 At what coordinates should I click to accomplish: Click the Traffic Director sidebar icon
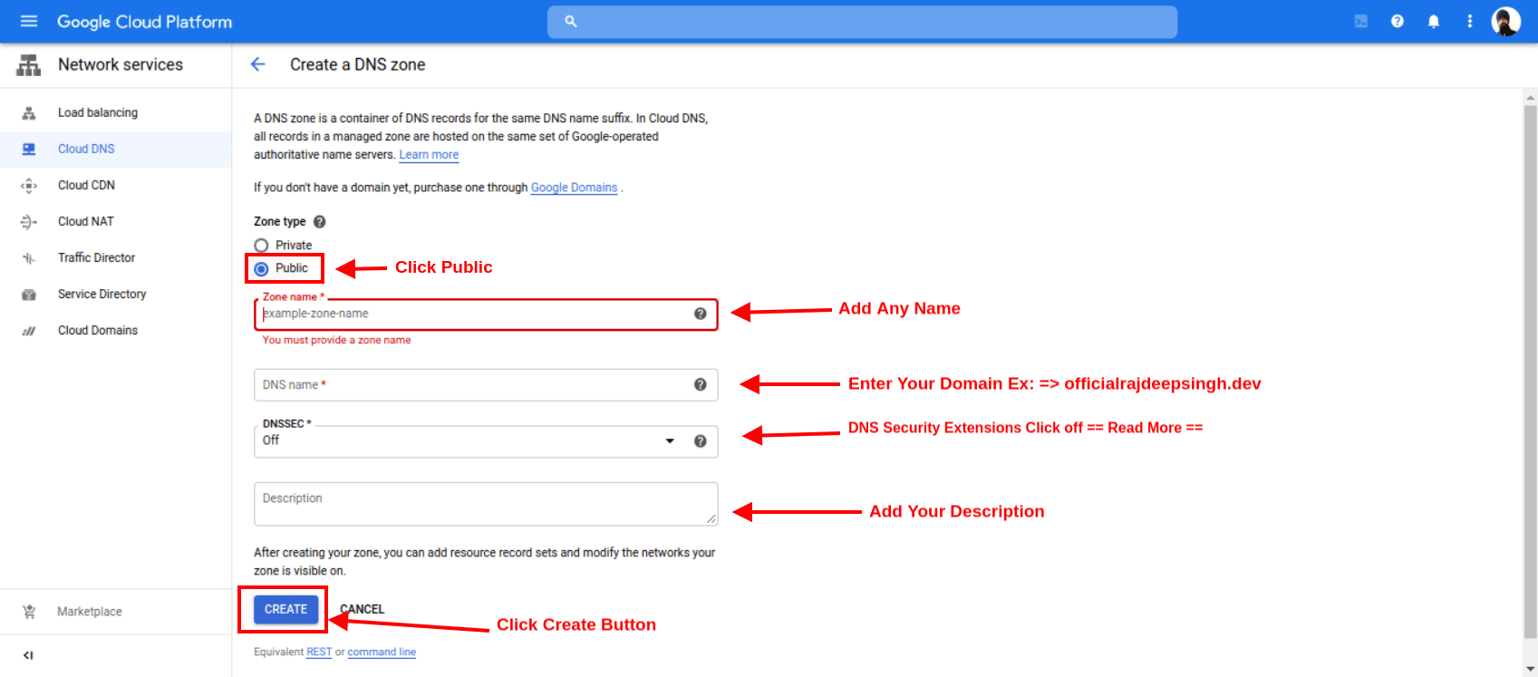29,258
